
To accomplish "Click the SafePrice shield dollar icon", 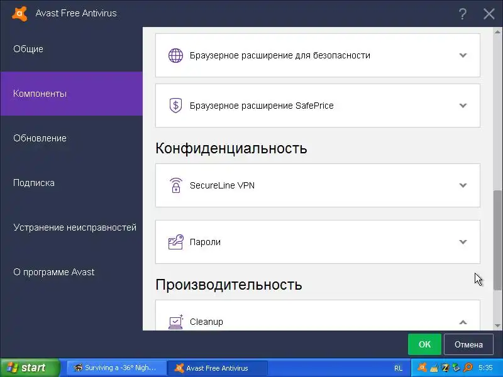I will pos(175,106).
